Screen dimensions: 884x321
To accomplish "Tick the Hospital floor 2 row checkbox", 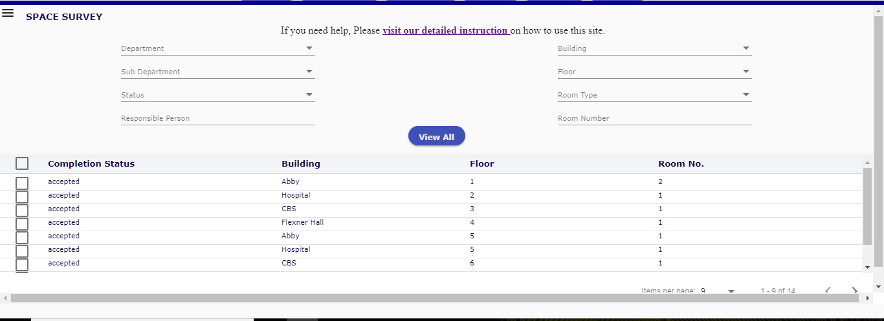I will point(22,196).
